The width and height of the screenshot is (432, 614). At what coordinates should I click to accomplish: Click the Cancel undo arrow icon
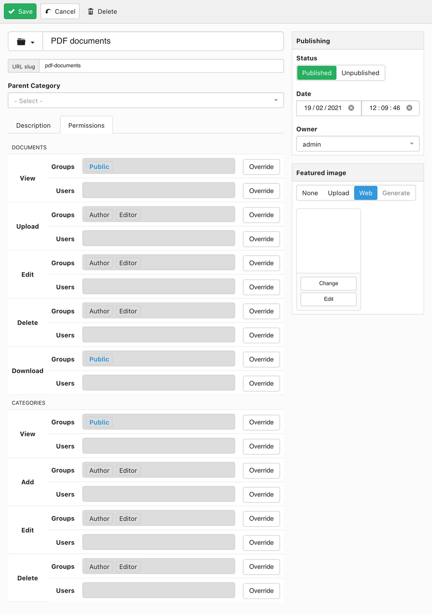pyautogui.click(x=48, y=11)
